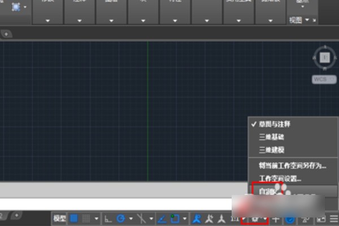Switch to the 模型 model tab

(x=59, y=218)
